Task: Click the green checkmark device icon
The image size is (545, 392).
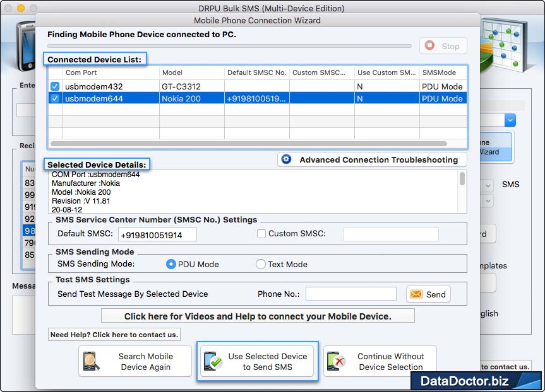Action: 213,361
